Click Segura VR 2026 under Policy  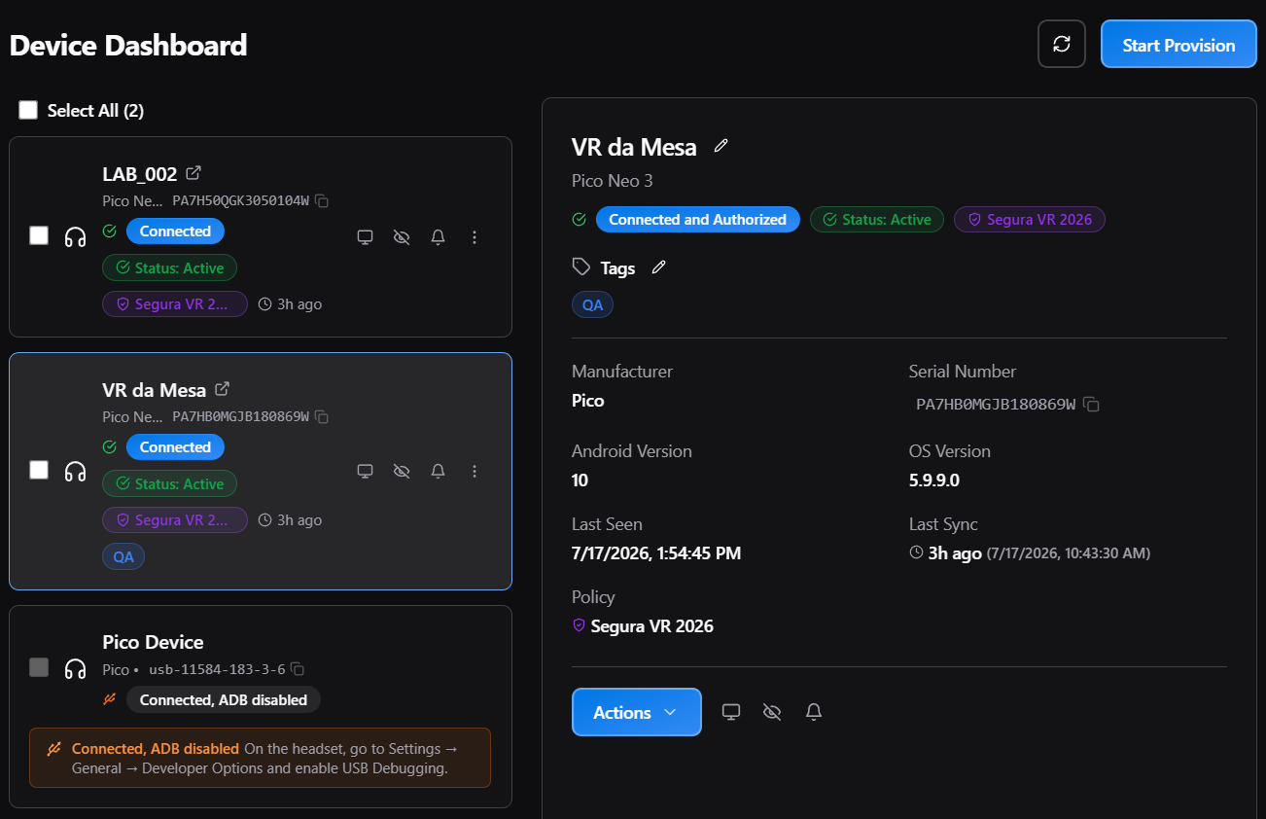(x=652, y=626)
